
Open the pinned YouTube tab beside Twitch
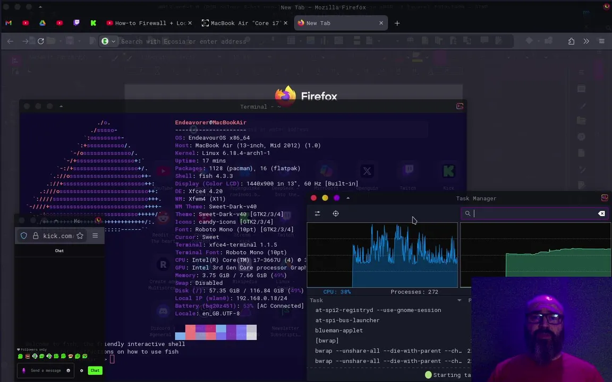(x=59, y=23)
